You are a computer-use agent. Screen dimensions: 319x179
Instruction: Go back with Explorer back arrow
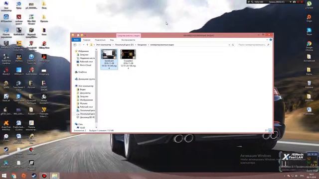point(75,45)
